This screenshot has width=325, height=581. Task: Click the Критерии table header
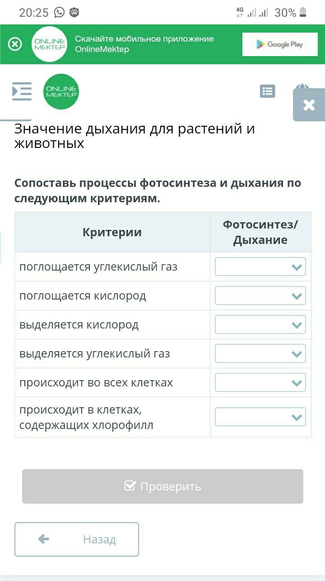[x=112, y=232]
